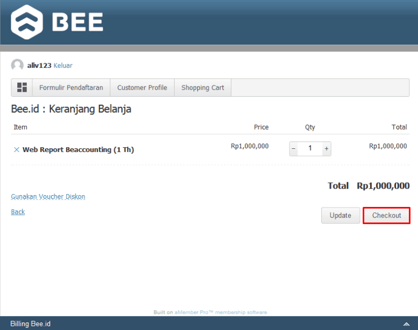Remove Web Report Beaccounting item with X
418x330 pixels.
(x=17, y=149)
